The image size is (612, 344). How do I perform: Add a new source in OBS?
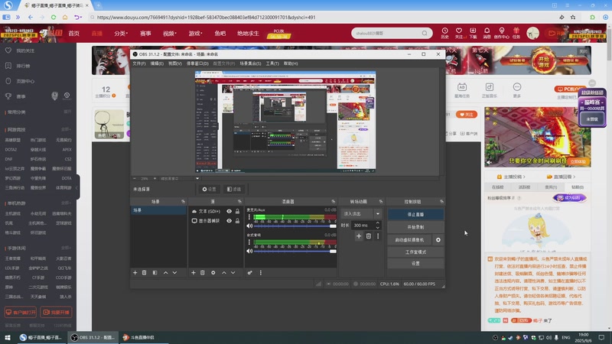pos(194,273)
